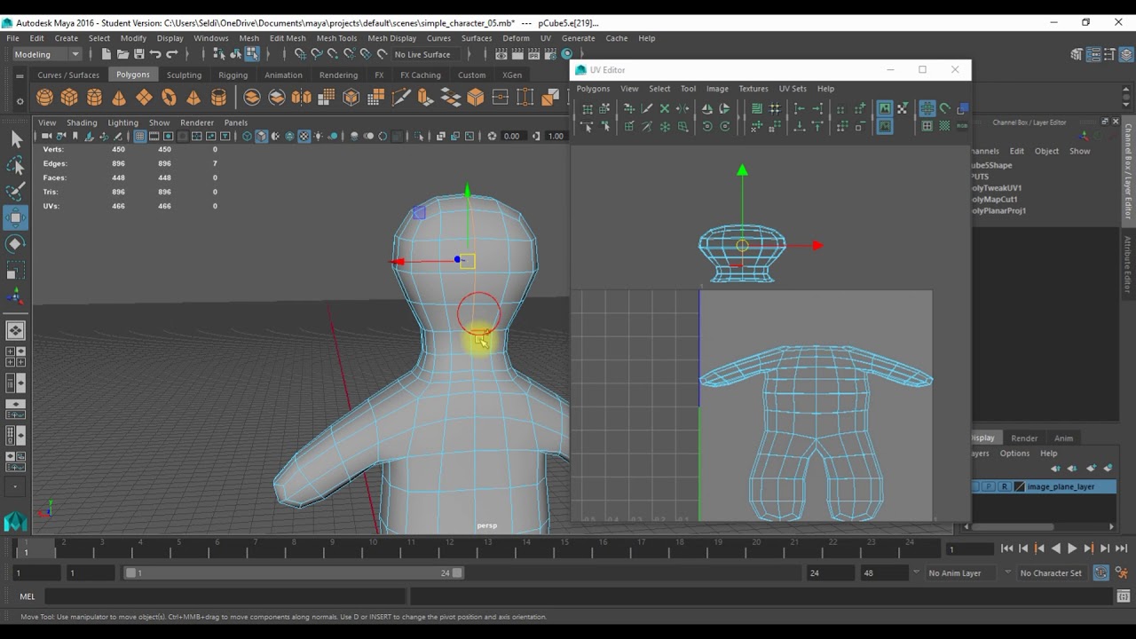1136x639 pixels.
Task: Click the Redo arrow icon
Action: click(x=172, y=54)
